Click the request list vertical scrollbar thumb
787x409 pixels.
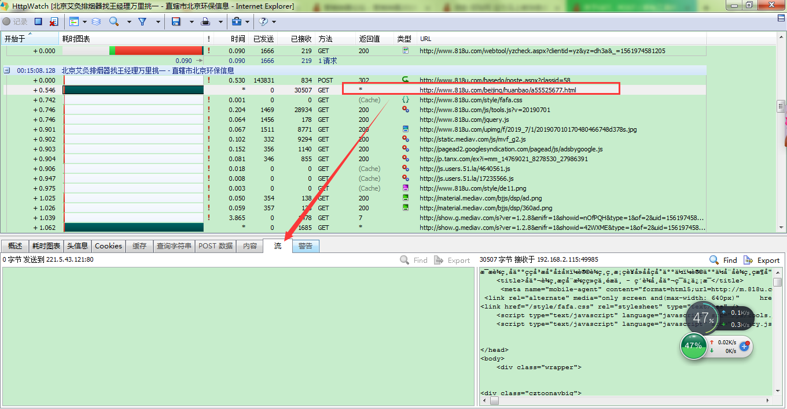tap(781, 106)
